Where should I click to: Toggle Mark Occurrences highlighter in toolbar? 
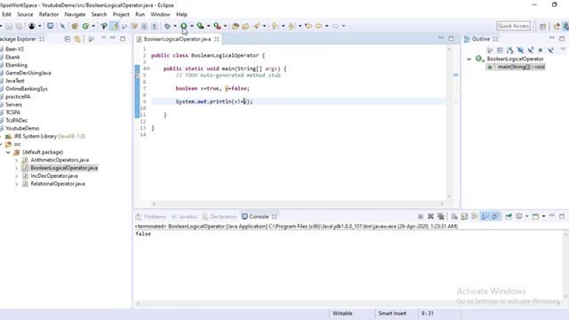coord(115,26)
